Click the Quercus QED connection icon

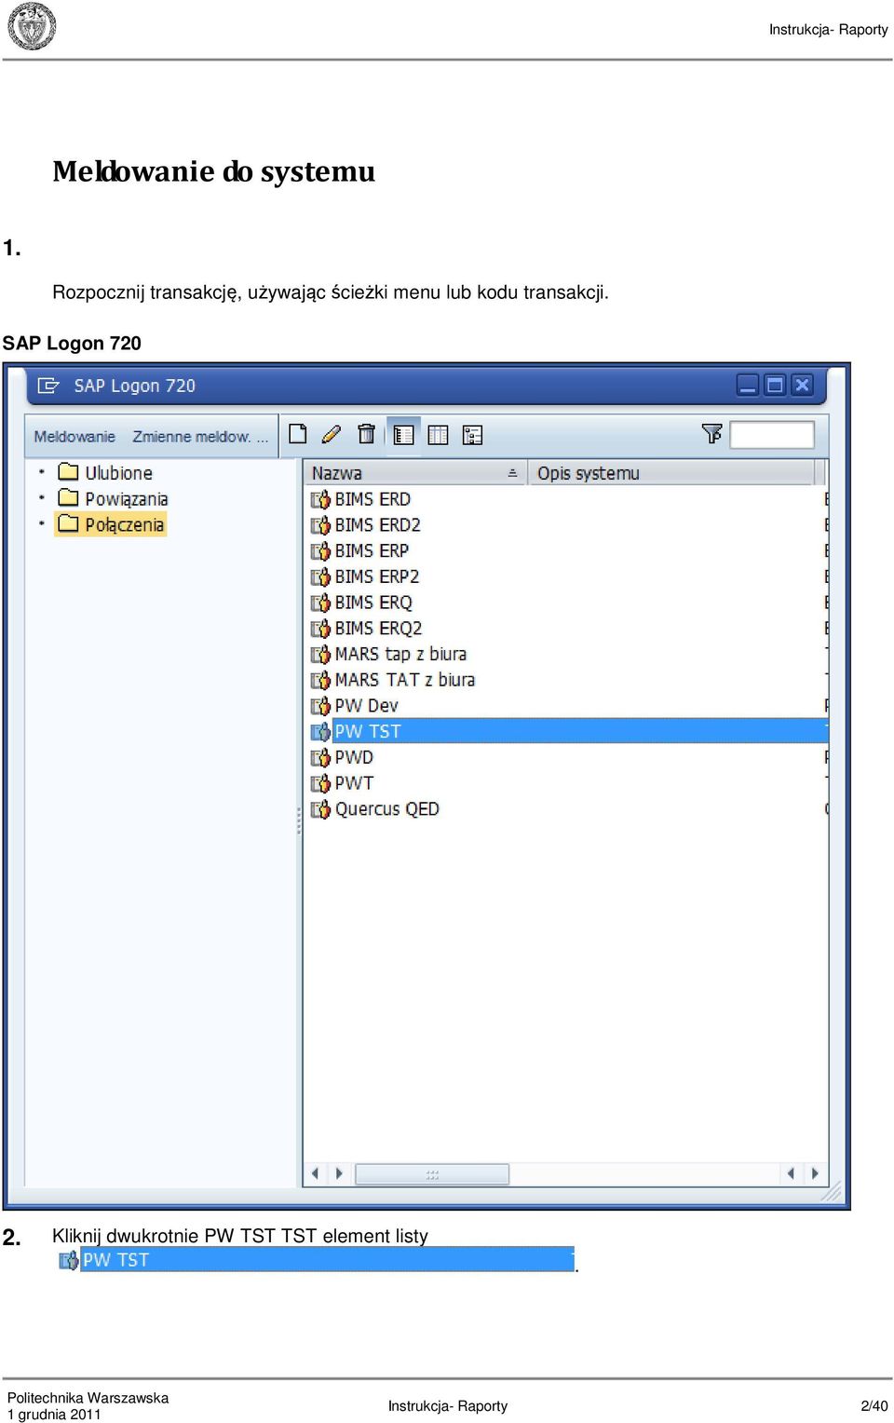pos(320,810)
